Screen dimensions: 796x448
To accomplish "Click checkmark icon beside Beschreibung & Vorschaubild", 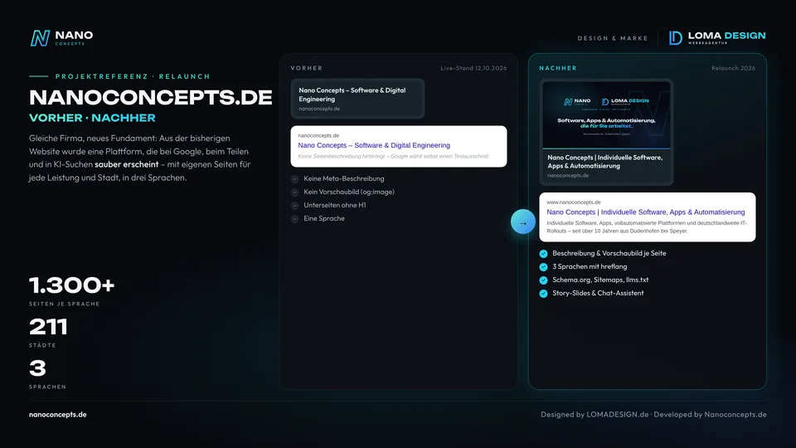I will pyautogui.click(x=543, y=254).
